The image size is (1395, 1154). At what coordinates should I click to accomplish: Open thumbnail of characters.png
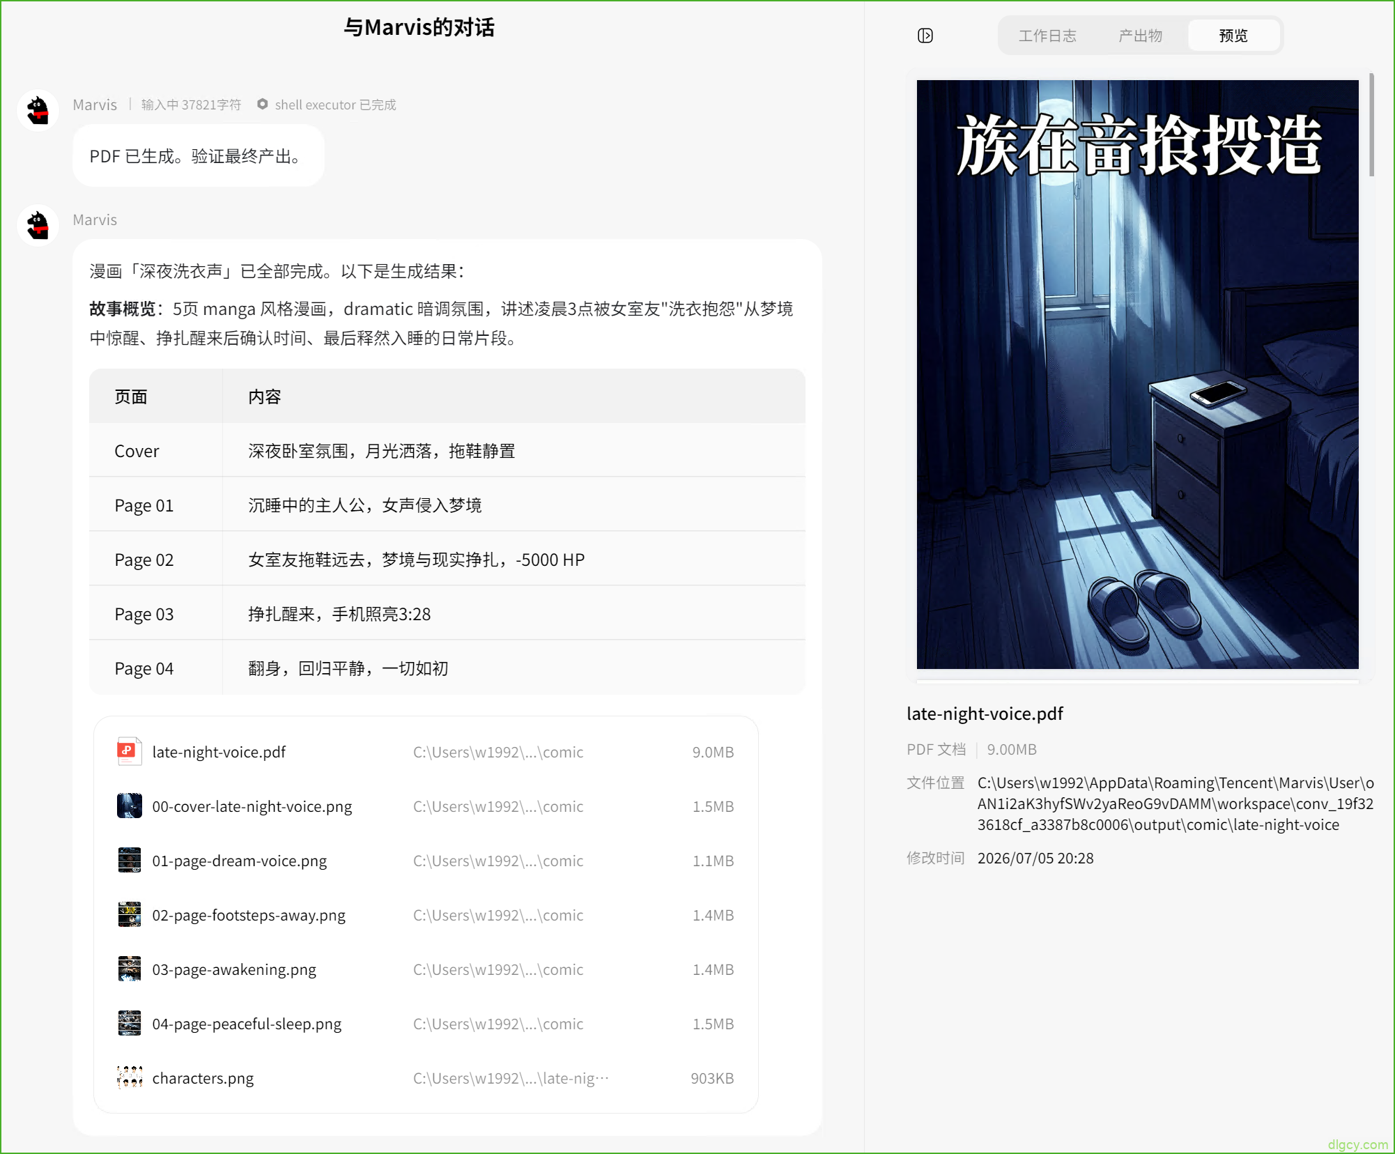pos(129,1077)
